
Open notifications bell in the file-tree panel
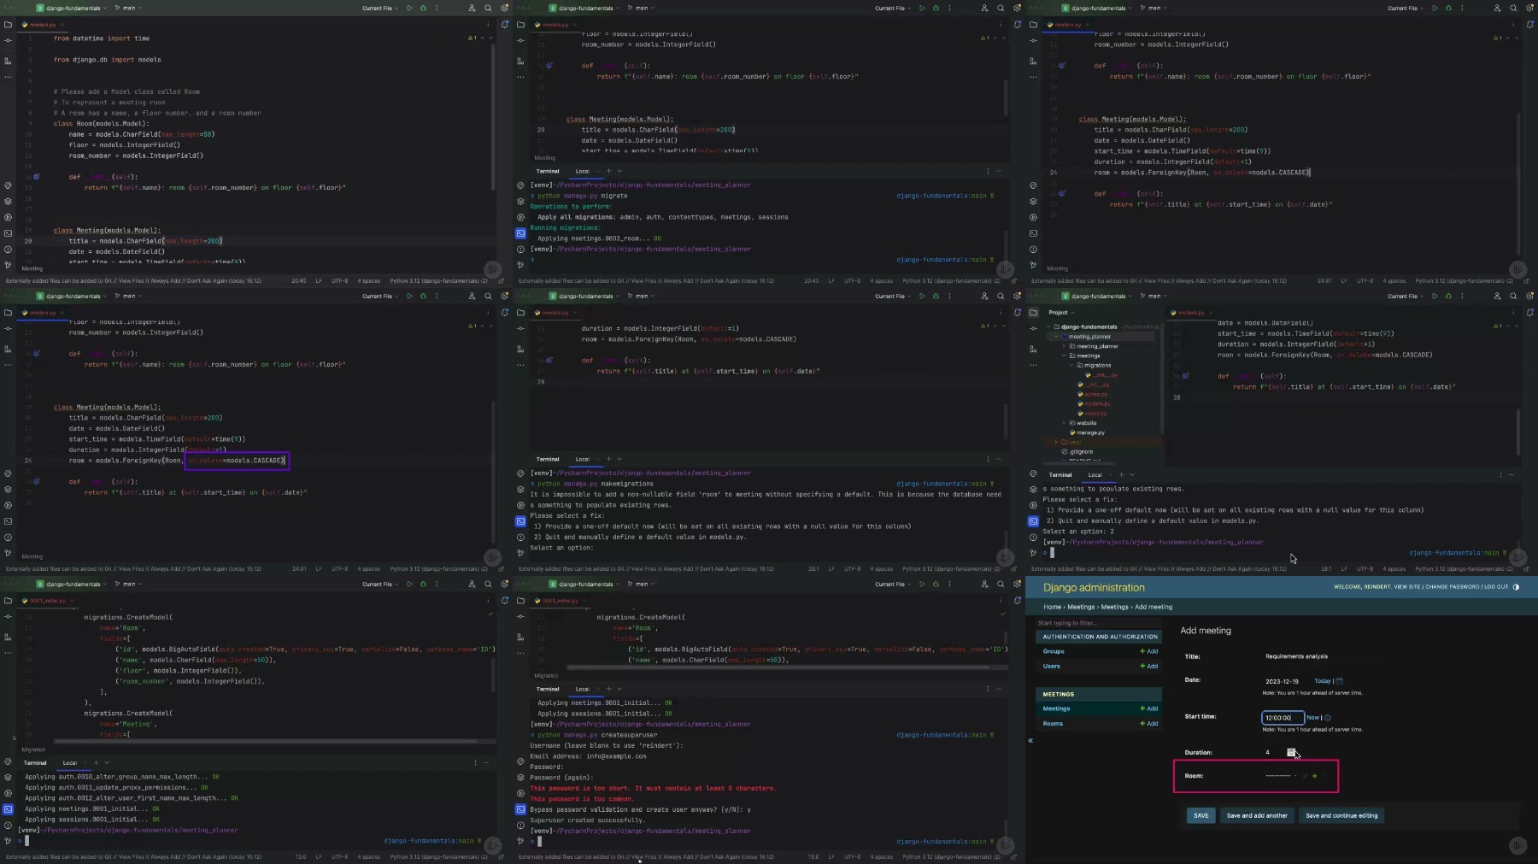coord(1529,312)
